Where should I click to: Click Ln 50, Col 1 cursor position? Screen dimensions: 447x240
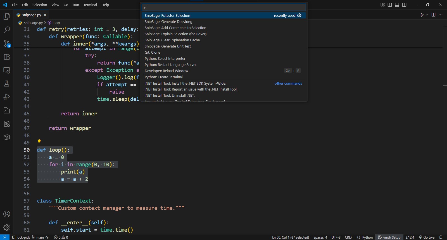click(291, 237)
